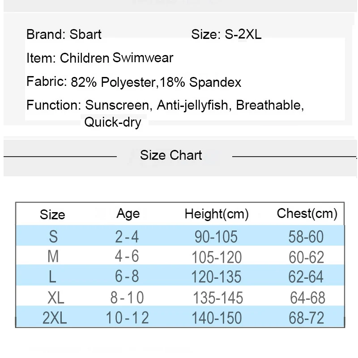Select the Item: Children Swimwear line
Viewport: 358px width, 358px height.
[100, 58]
